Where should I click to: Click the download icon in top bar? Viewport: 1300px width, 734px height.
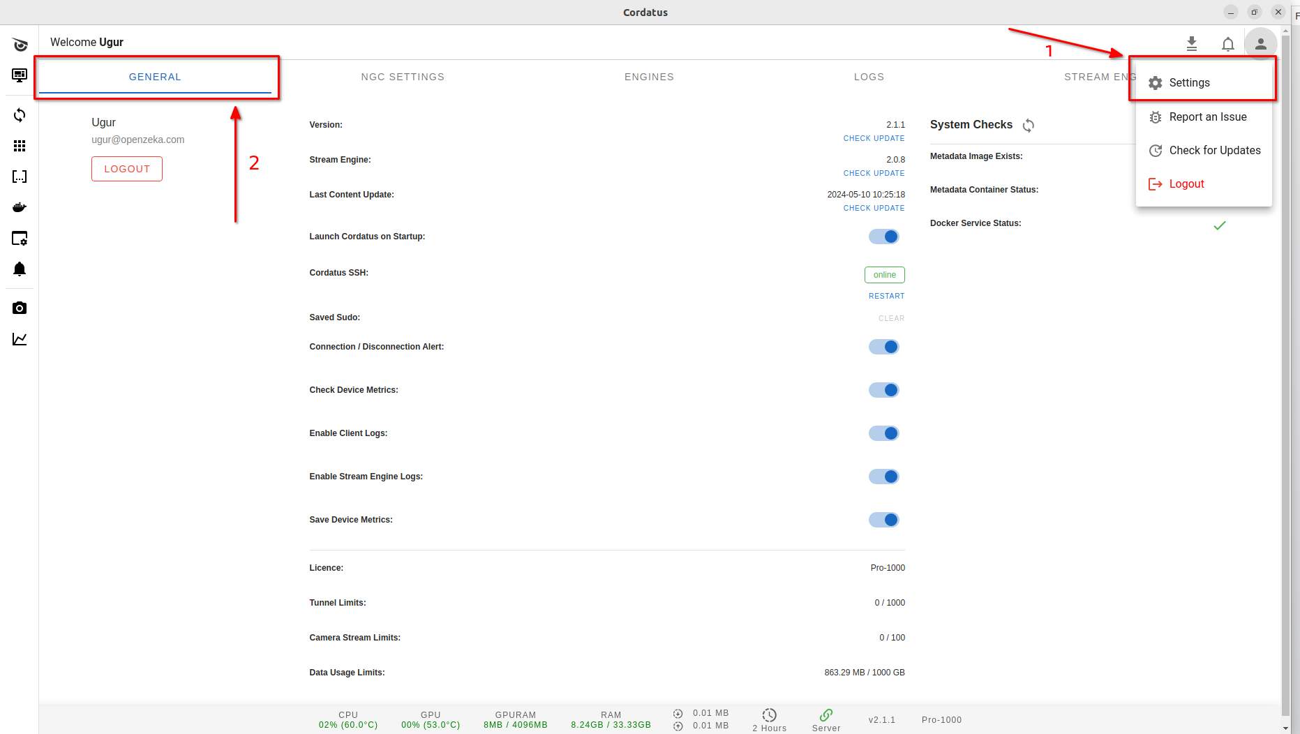tap(1192, 44)
